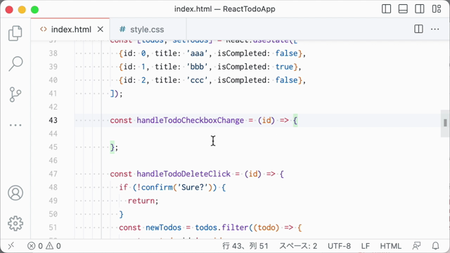The width and height of the screenshot is (450, 253).
Task: Click line number 46 in gutter
Action: pos(53,161)
